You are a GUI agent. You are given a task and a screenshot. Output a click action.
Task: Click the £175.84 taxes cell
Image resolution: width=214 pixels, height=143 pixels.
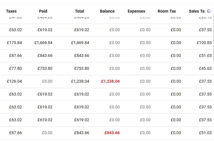coord(14,43)
